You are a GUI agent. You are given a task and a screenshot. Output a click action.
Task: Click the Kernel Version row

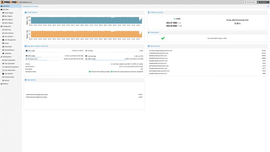click(x=84, y=67)
